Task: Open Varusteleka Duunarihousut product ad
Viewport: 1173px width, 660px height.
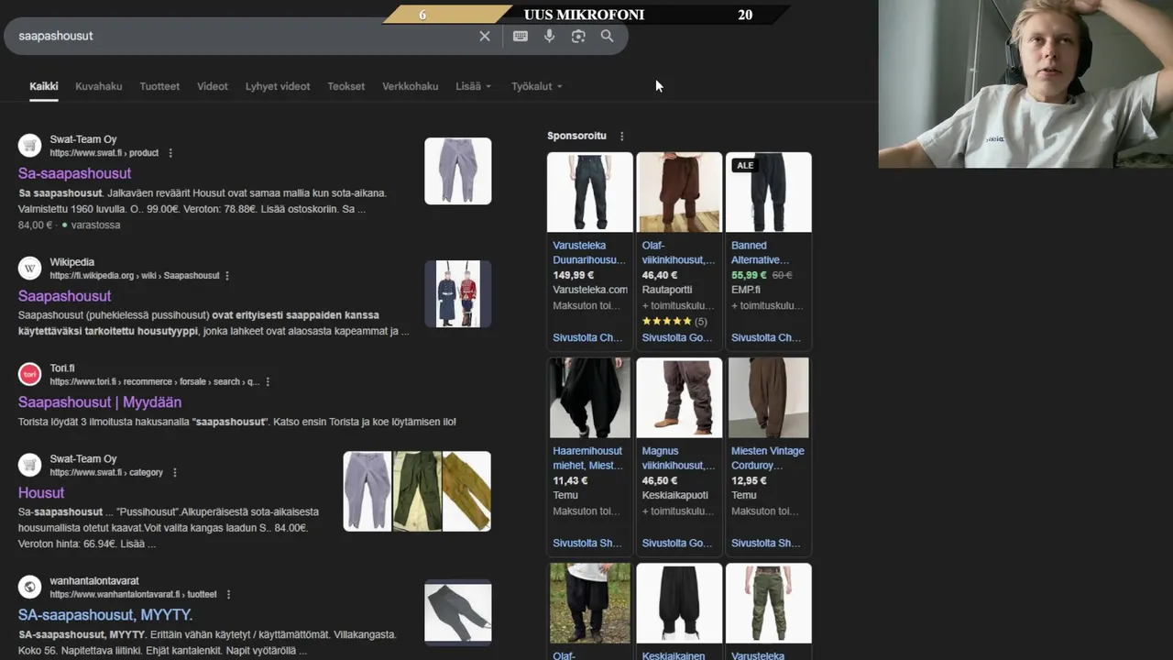Action: pyautogui.click(x=590, y=252)
